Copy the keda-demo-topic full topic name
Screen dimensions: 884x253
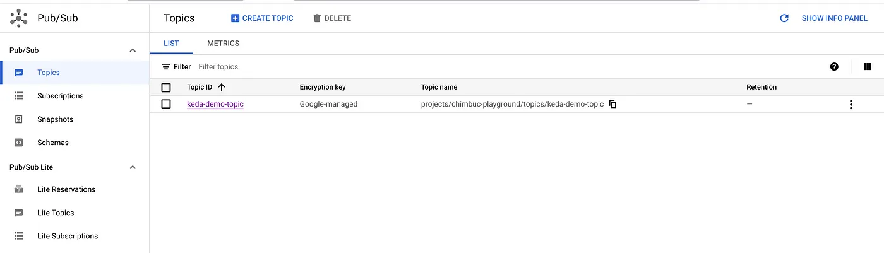point(612,104)
